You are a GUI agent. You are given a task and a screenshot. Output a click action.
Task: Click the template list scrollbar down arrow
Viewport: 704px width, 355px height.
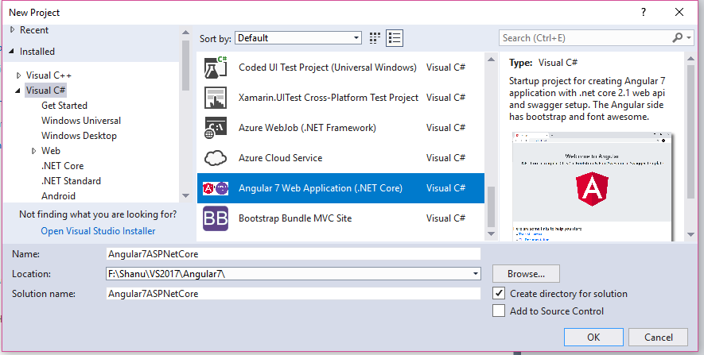(491, 234)
